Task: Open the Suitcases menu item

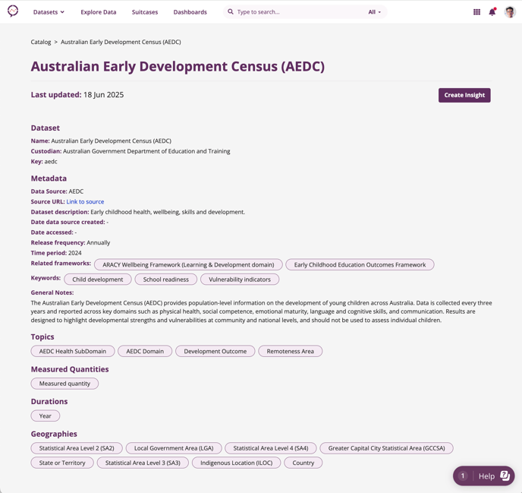Action: click(145, 12)
